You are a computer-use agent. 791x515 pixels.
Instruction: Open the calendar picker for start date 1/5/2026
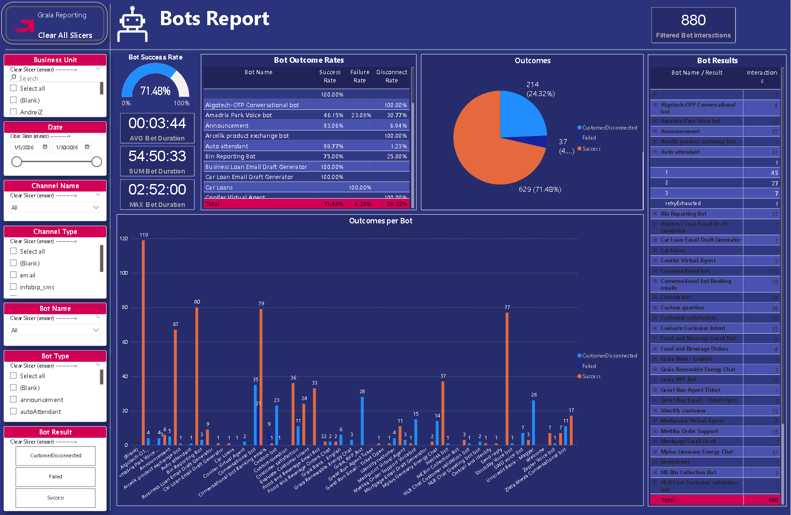coord(45,147)
